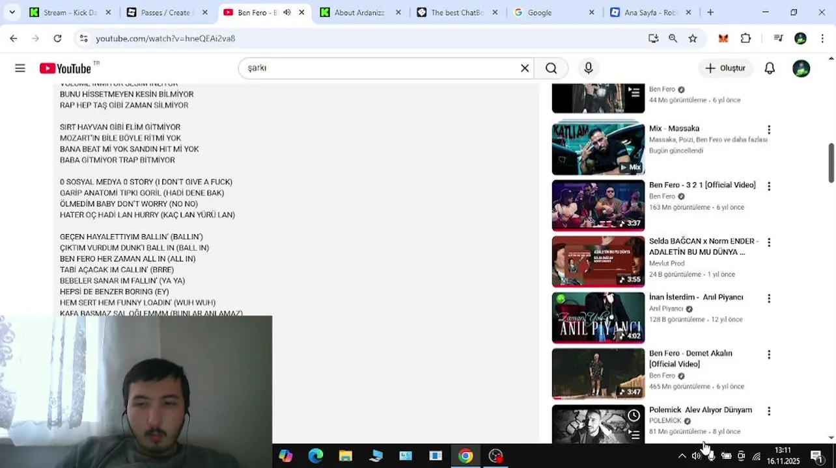The height and width of the screenshot is (468, 836).
Task: Open İnan İsterdim - Anıl Piyancı title
Action: [x=695, y=298]
